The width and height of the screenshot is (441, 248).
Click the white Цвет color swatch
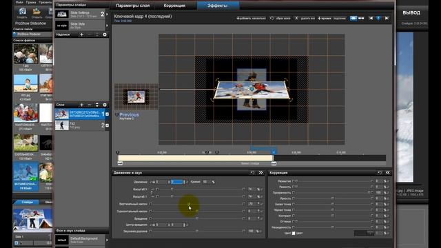294,233
